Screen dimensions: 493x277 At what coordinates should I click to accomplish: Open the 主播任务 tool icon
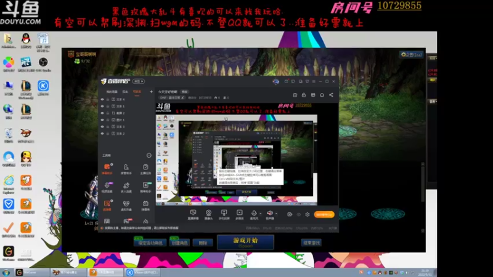coord(145,169)
